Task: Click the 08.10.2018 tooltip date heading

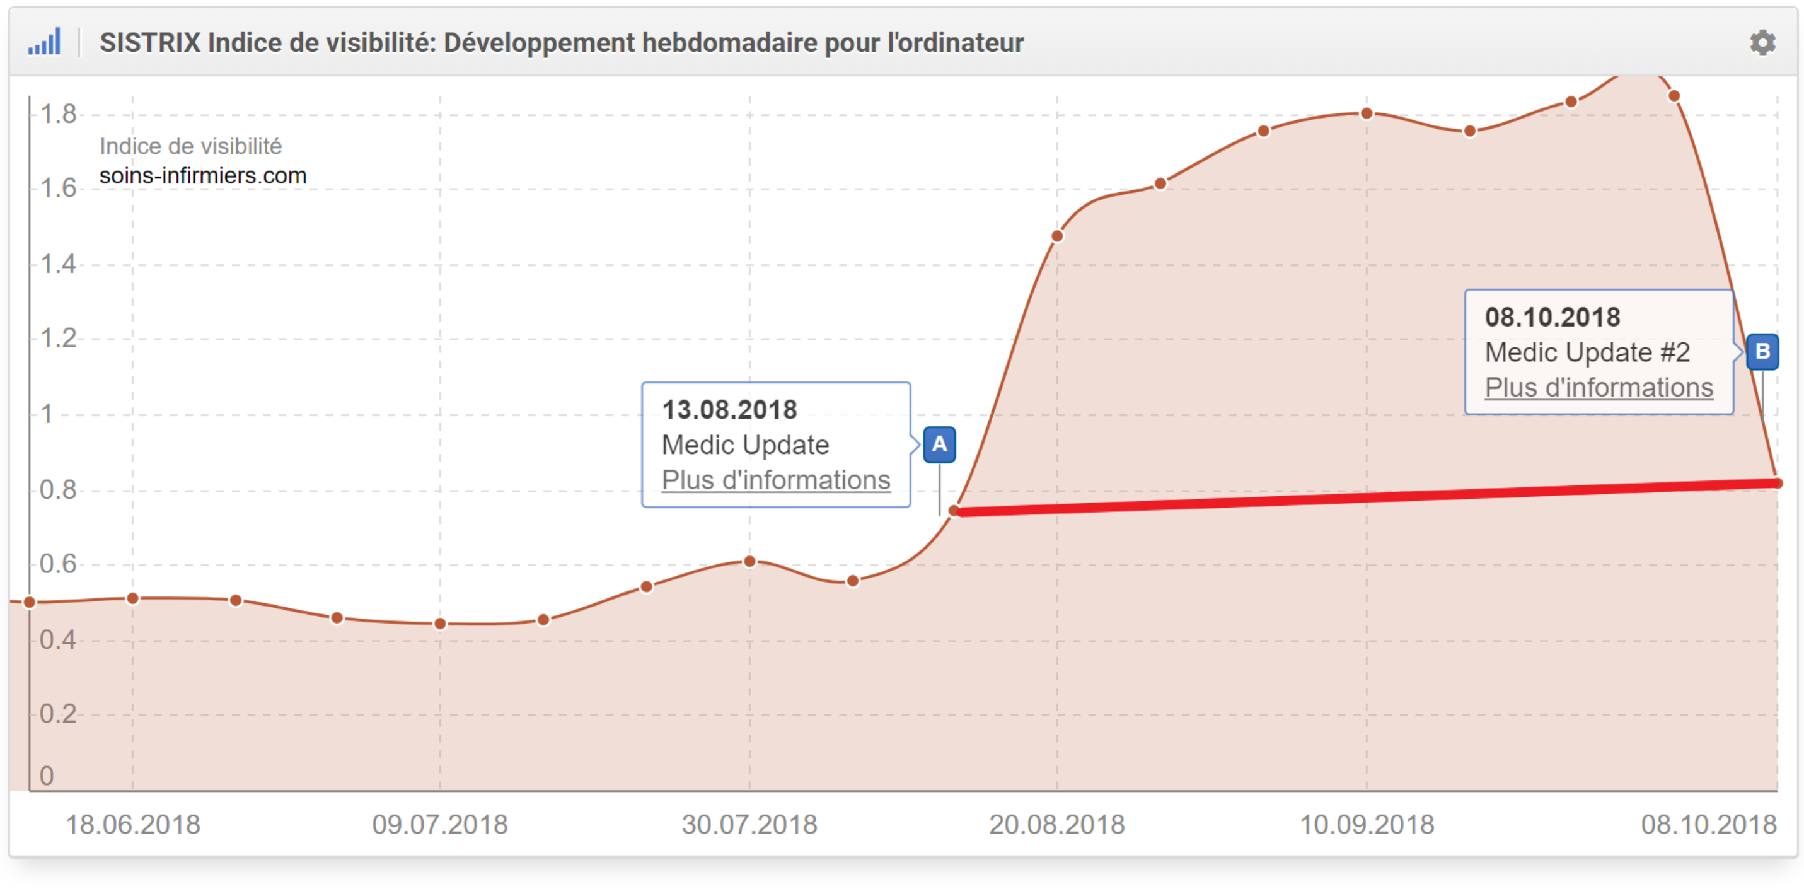Action: tap(1552, 317)
